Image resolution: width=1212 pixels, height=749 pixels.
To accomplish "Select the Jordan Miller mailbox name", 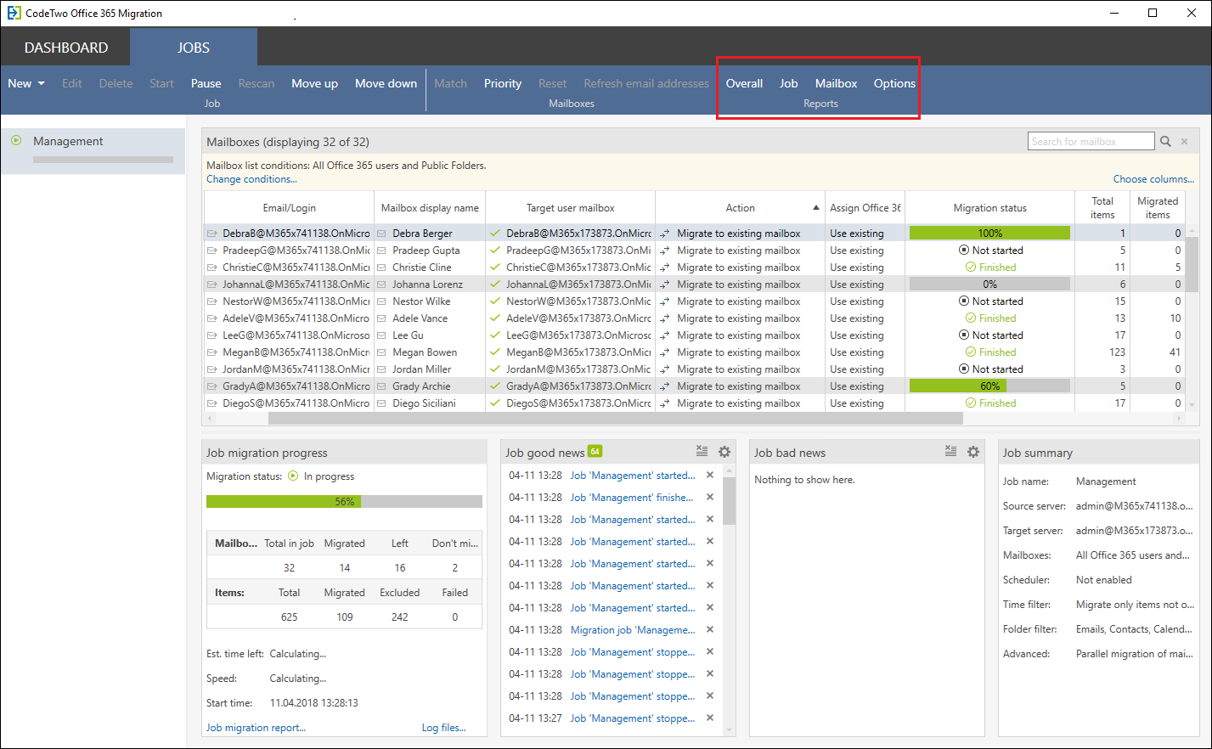I will (421, 369).
